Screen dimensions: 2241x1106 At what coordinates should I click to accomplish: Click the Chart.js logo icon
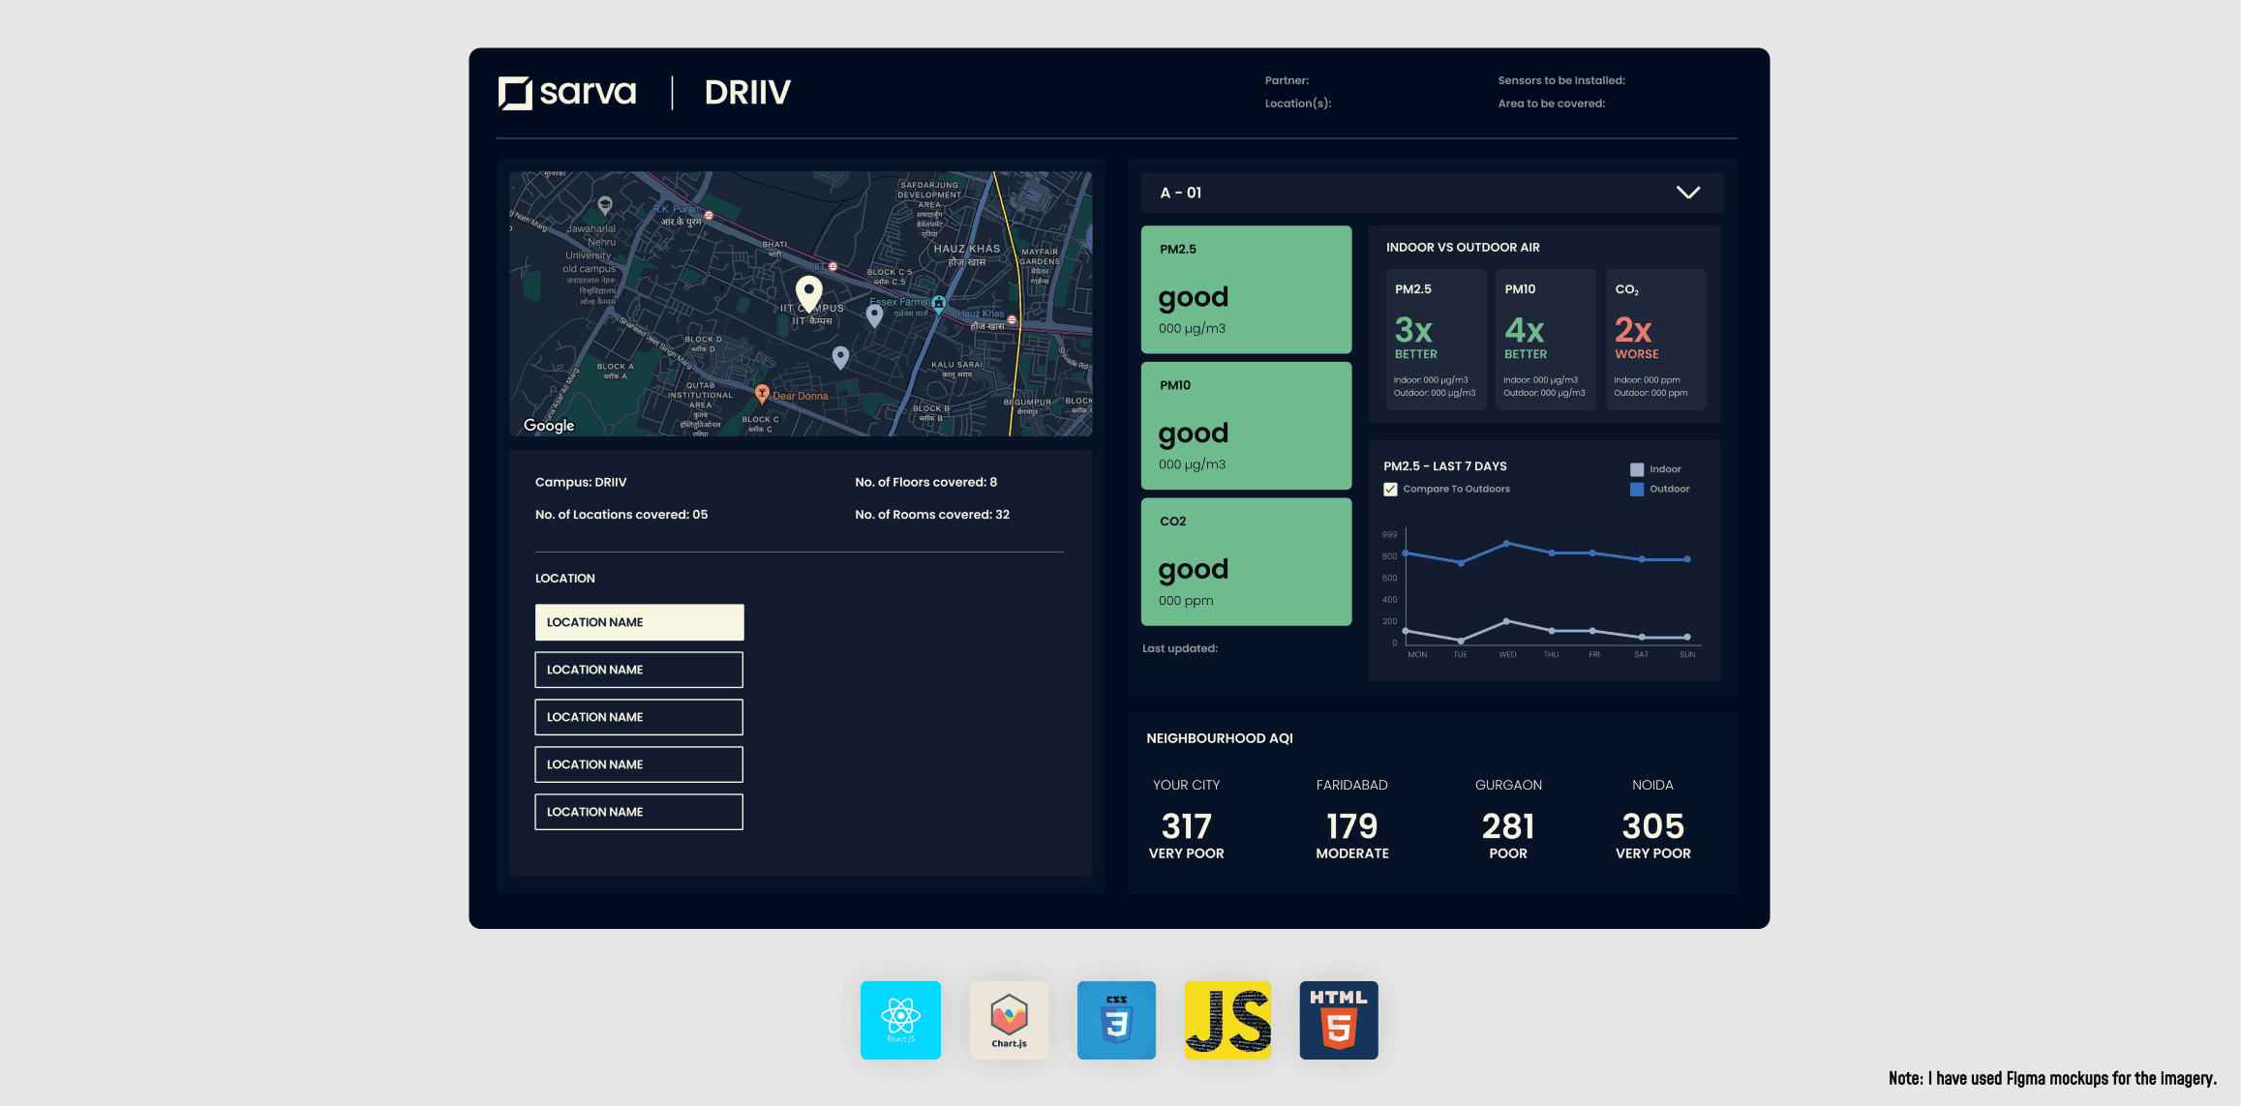pyautogui.click(x=1009, y=1020)
